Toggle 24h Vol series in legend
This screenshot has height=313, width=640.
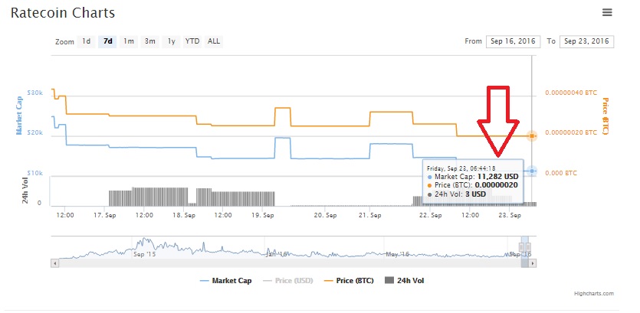pyautogui.click(x=405, y=281)
